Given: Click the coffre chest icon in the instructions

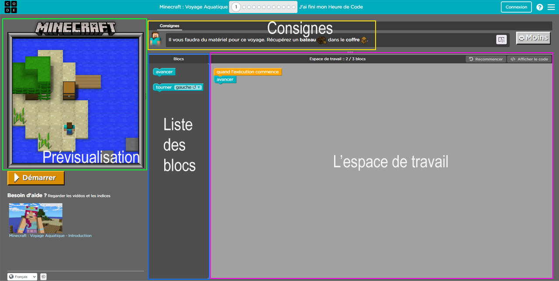Looking at the screenshot, I should [x=363, y=39].
